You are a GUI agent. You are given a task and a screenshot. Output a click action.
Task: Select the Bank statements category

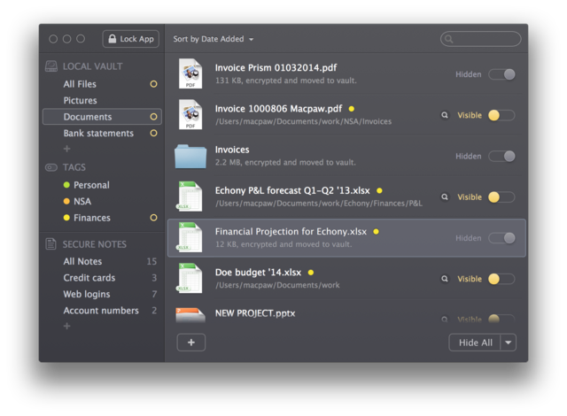tap(98, 134)
